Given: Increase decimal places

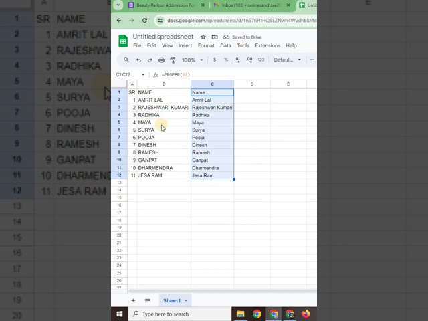Looking at the screenshot, I should [249, 60].
